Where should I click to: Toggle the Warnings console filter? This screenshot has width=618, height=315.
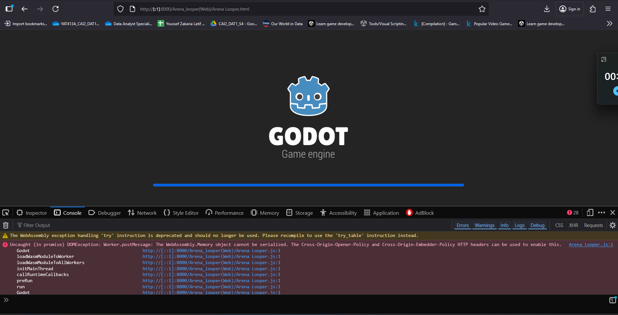[x=484, y=225]
